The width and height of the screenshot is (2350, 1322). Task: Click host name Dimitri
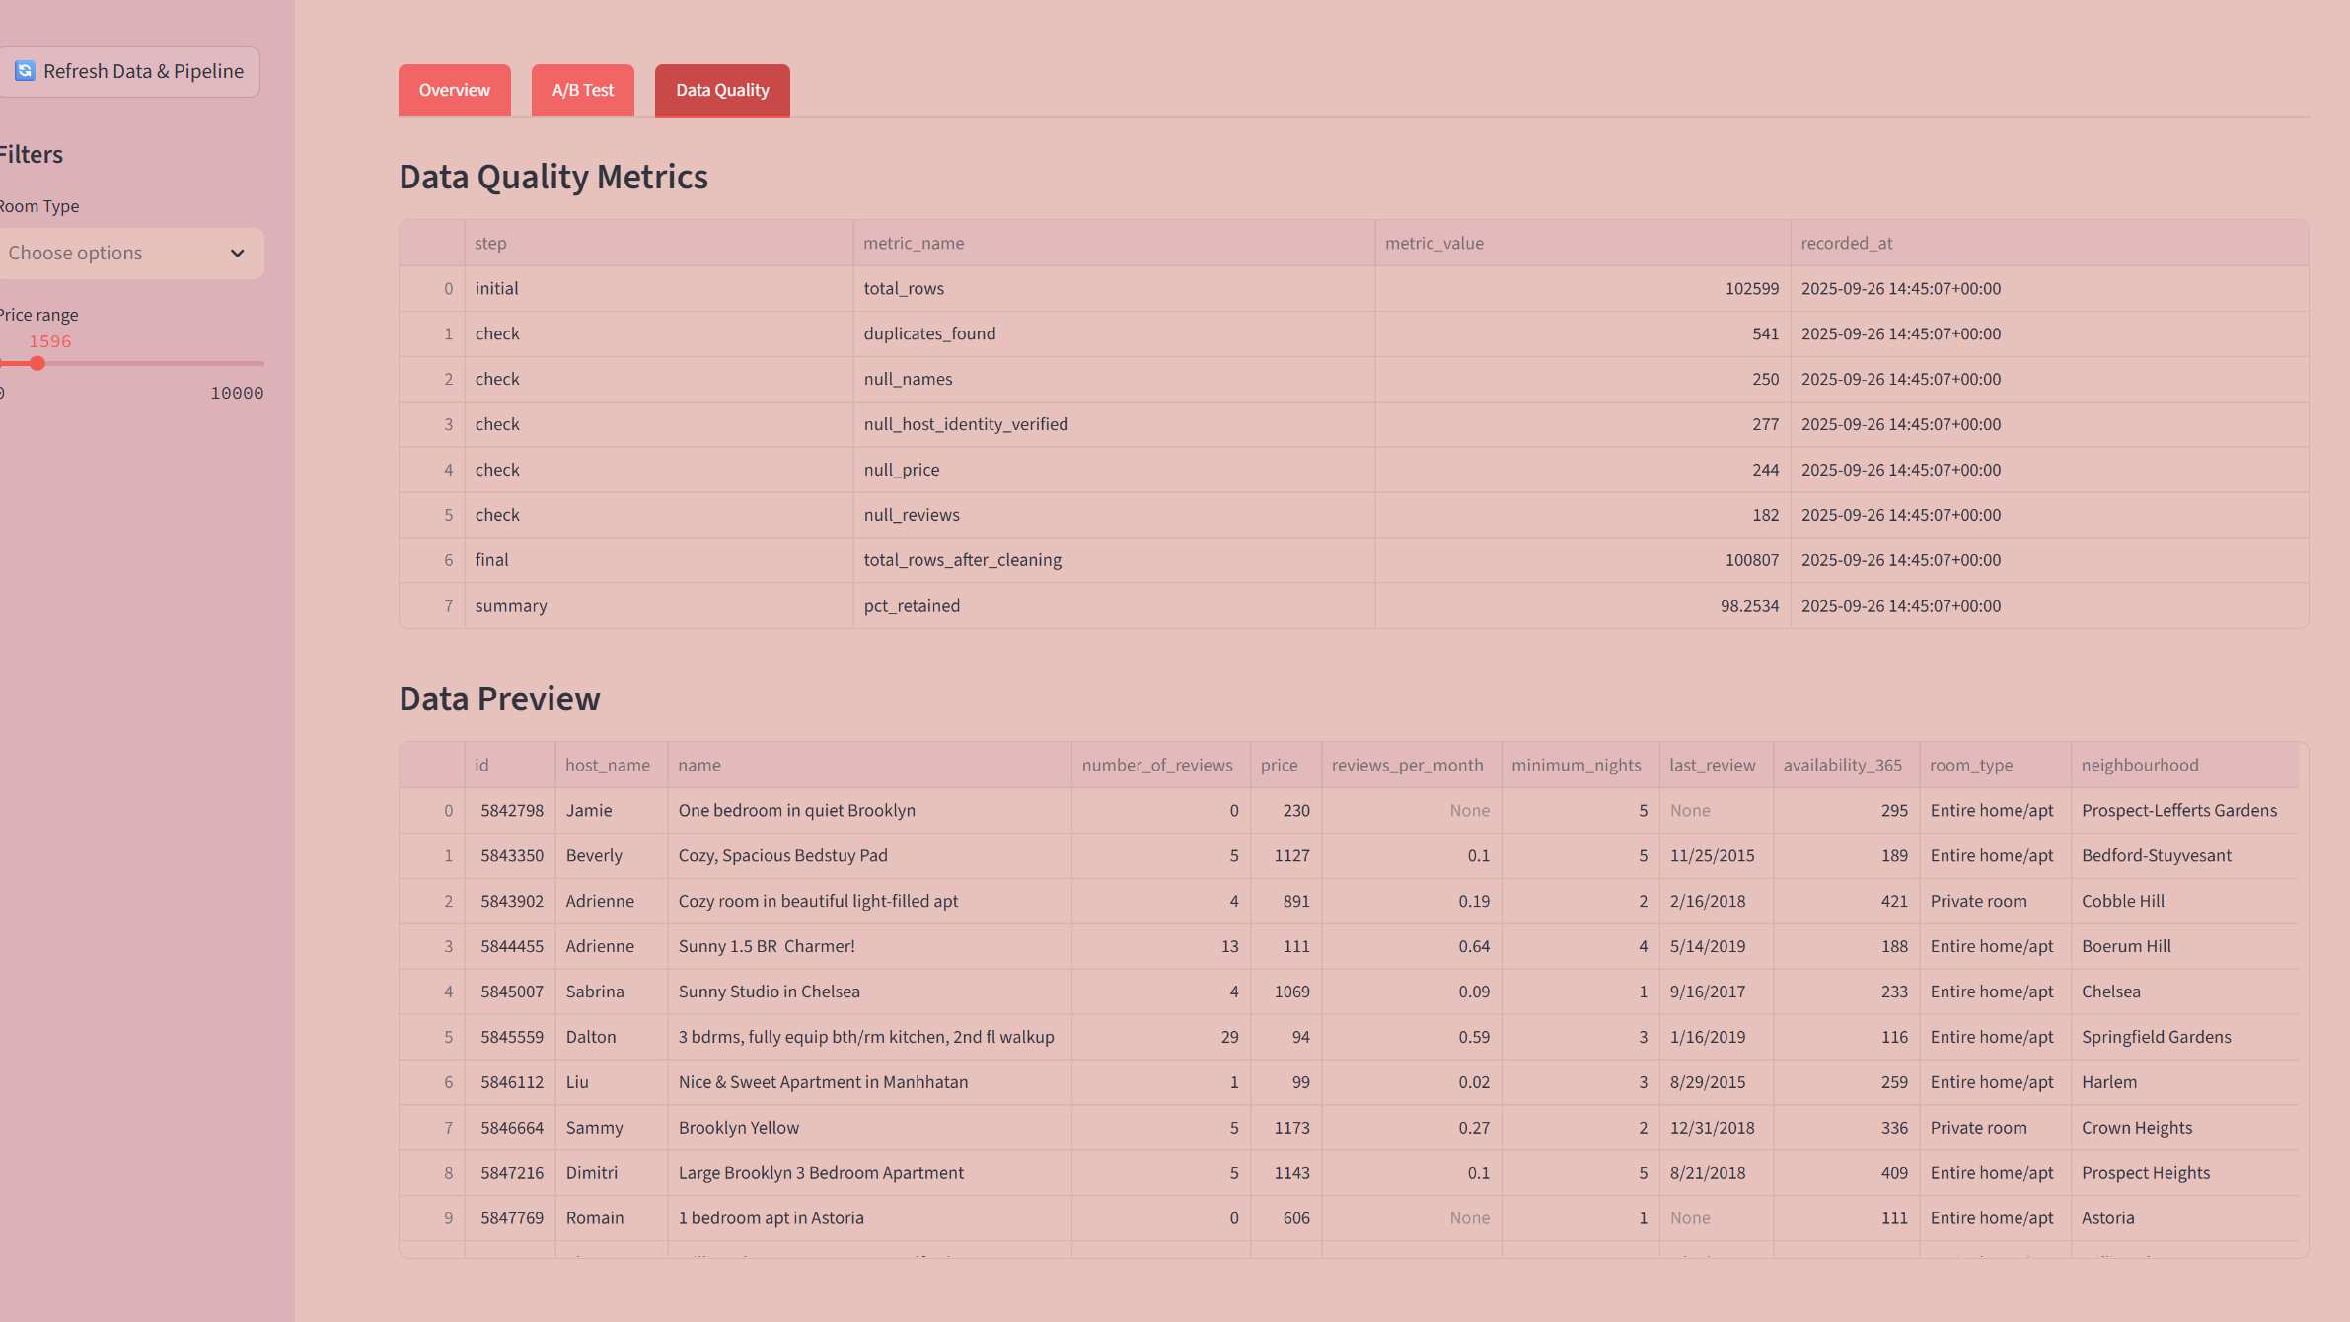[x=611, y=1173]
